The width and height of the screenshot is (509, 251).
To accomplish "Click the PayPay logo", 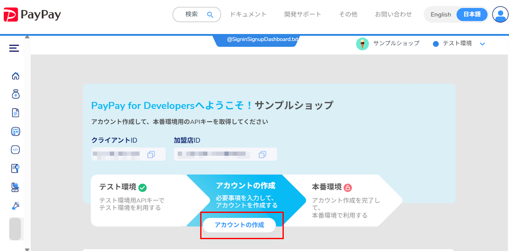I will pos(32,15).
